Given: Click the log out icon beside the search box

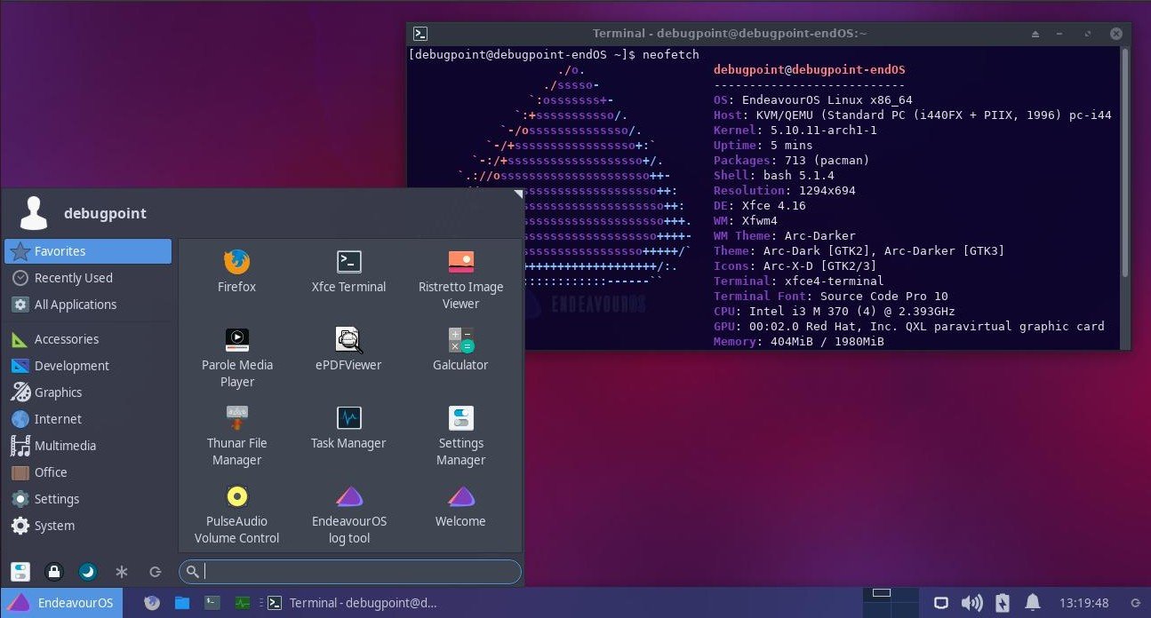Looking at the screenshot, I should click(x=155, y=572).
